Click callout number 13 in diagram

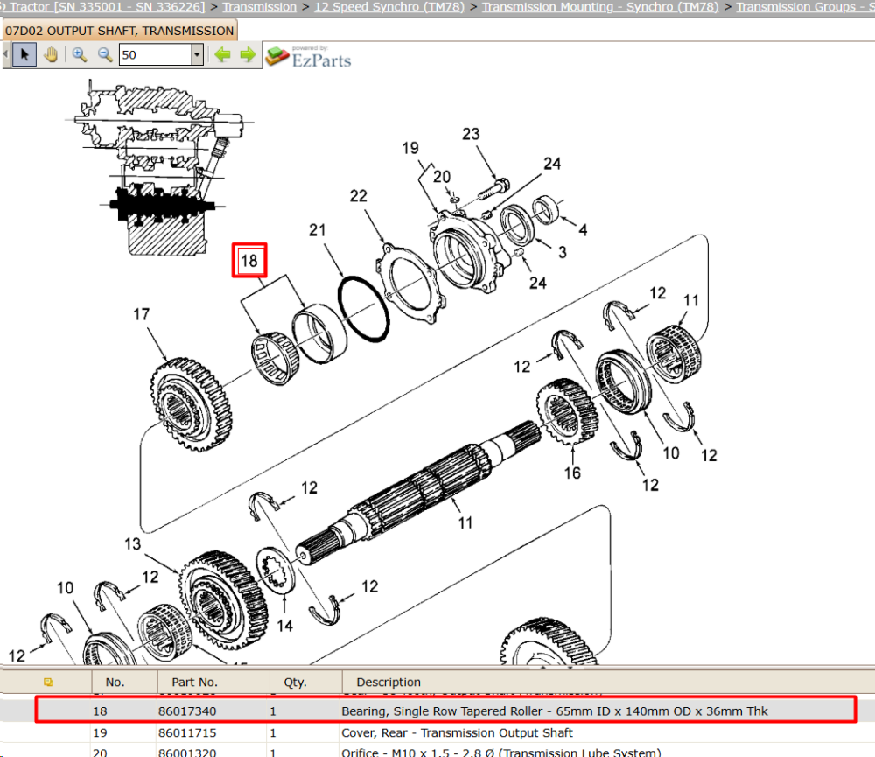coord(132,544)
